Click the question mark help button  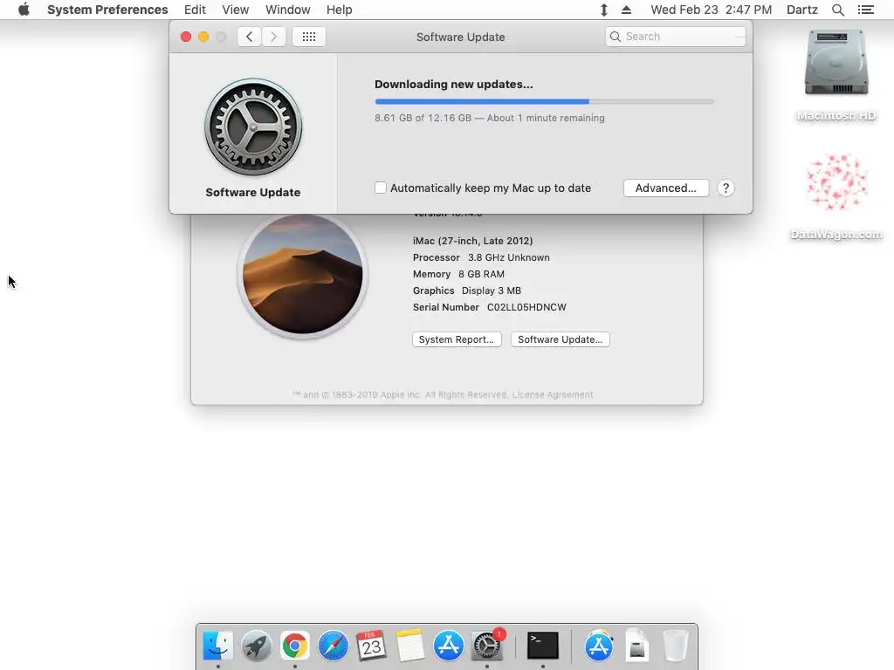click(x=726, y=188)
